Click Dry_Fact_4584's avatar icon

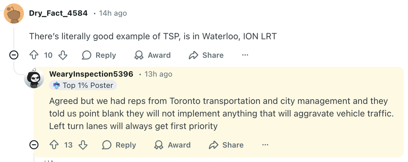click(14, 14)
